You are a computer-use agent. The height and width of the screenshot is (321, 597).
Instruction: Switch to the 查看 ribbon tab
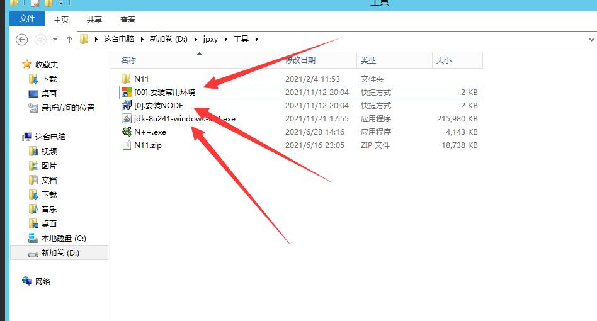[128, 20]
